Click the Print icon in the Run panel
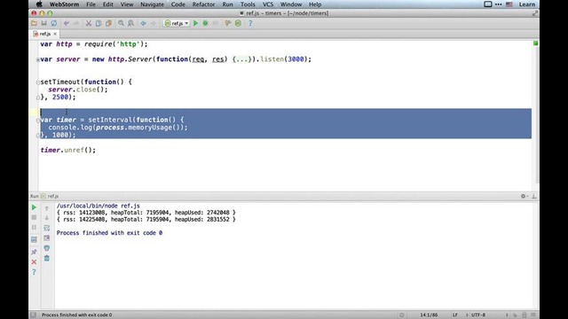This screenshot has height=319, width=568. coord(47,248)
